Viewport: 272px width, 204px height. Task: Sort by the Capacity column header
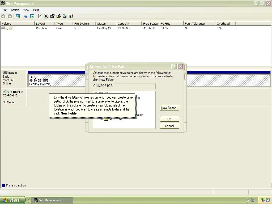(x=129, y=24)
